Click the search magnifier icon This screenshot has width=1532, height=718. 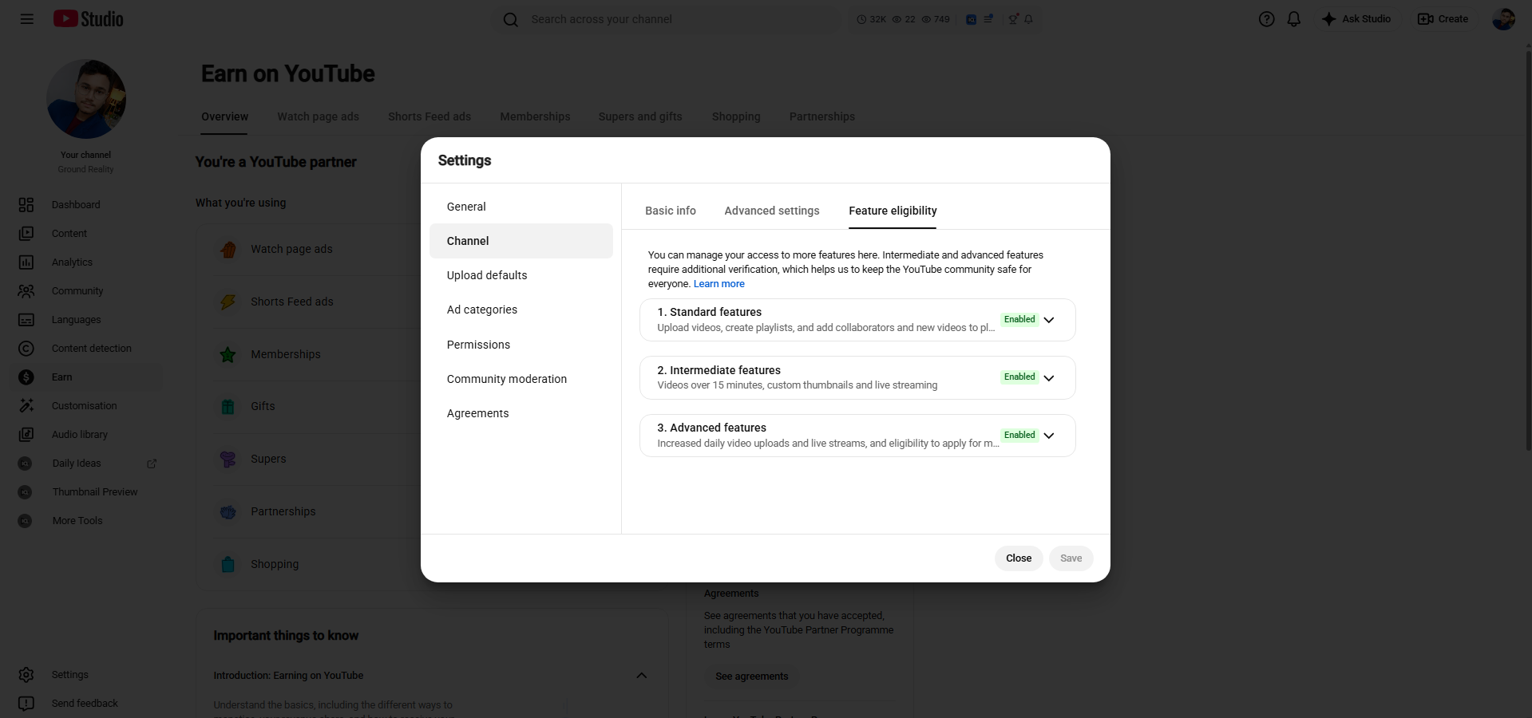click(511, 19)
